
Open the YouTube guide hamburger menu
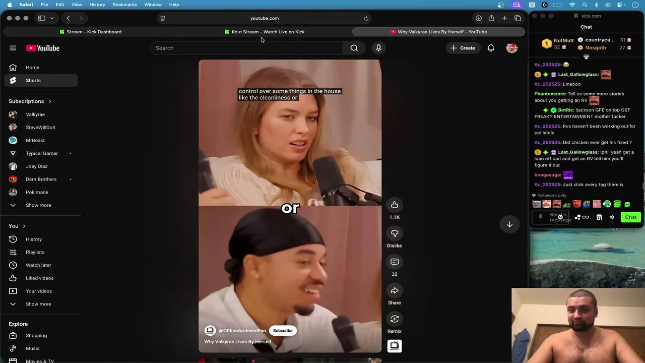pos(13,48)
